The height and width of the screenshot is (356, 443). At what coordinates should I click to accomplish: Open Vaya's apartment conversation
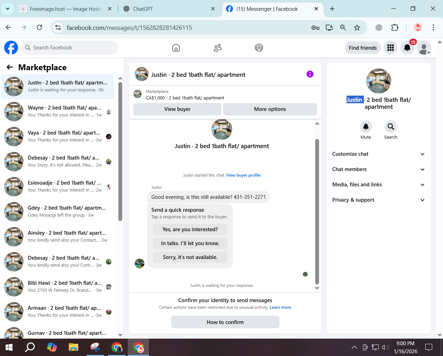(x=58, y=136)
